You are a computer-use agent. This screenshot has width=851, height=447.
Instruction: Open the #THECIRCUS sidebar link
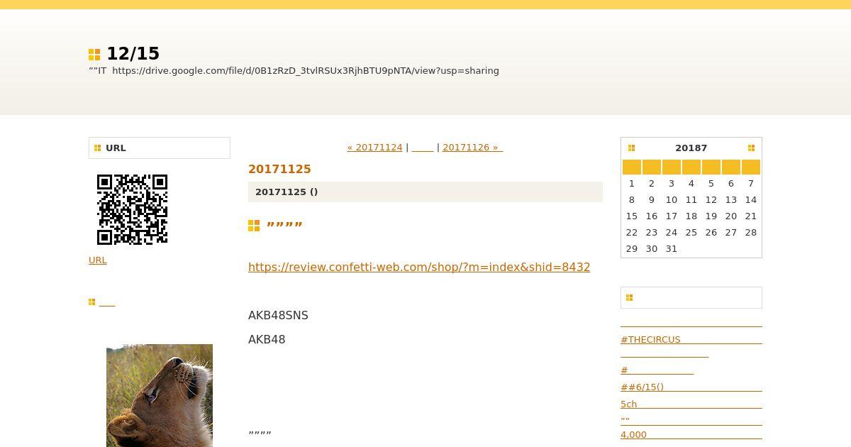coord(691,340)
